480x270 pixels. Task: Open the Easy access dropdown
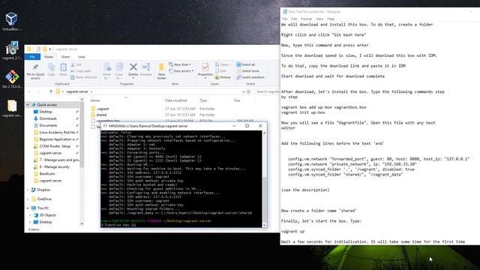tap(181, 71)
